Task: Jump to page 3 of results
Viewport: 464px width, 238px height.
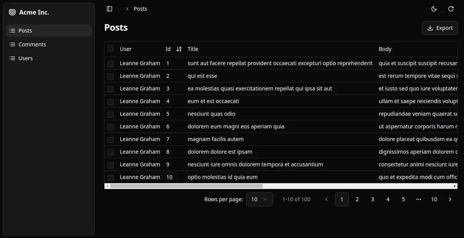Action: [x=373, y=199]
